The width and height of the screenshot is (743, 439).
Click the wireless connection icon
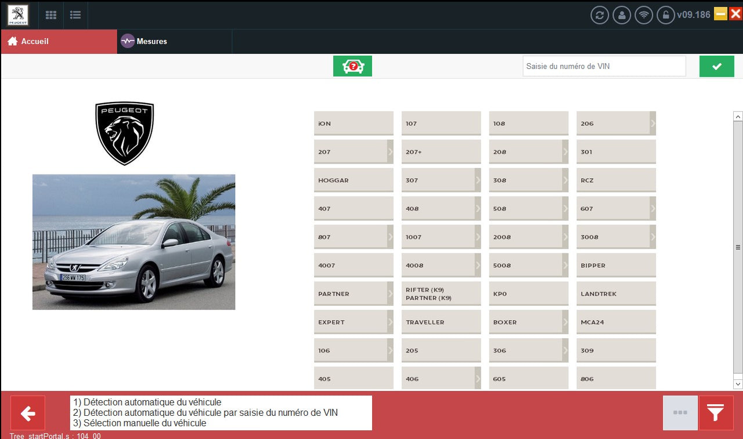click(644, 14)
